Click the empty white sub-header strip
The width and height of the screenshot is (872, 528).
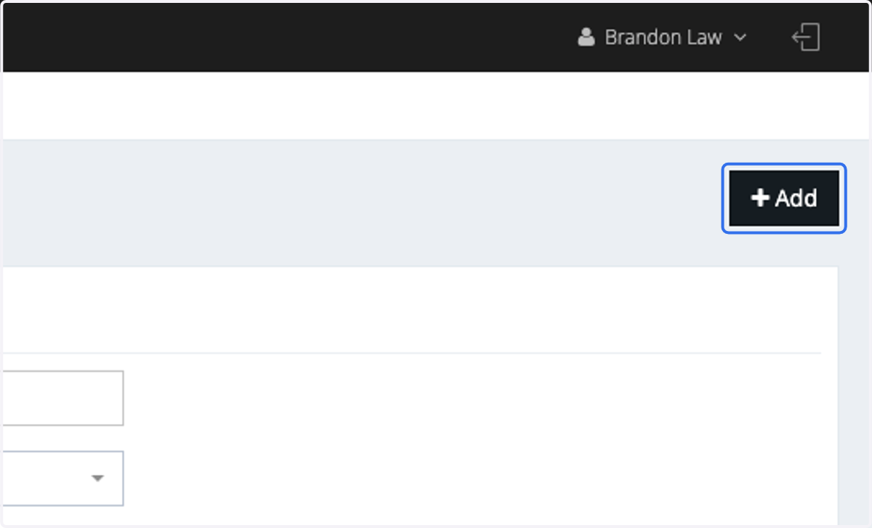436,105
